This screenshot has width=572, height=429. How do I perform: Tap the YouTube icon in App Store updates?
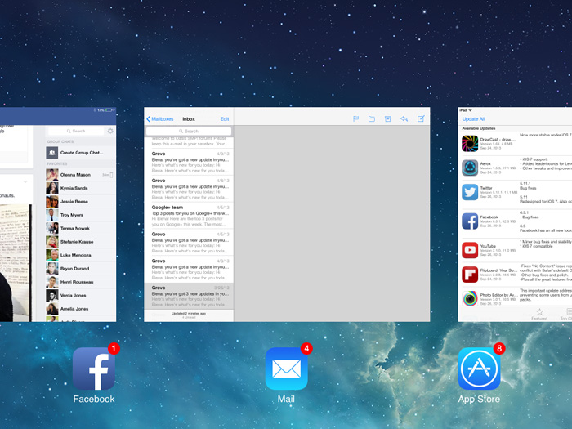[x=470, y=250]
